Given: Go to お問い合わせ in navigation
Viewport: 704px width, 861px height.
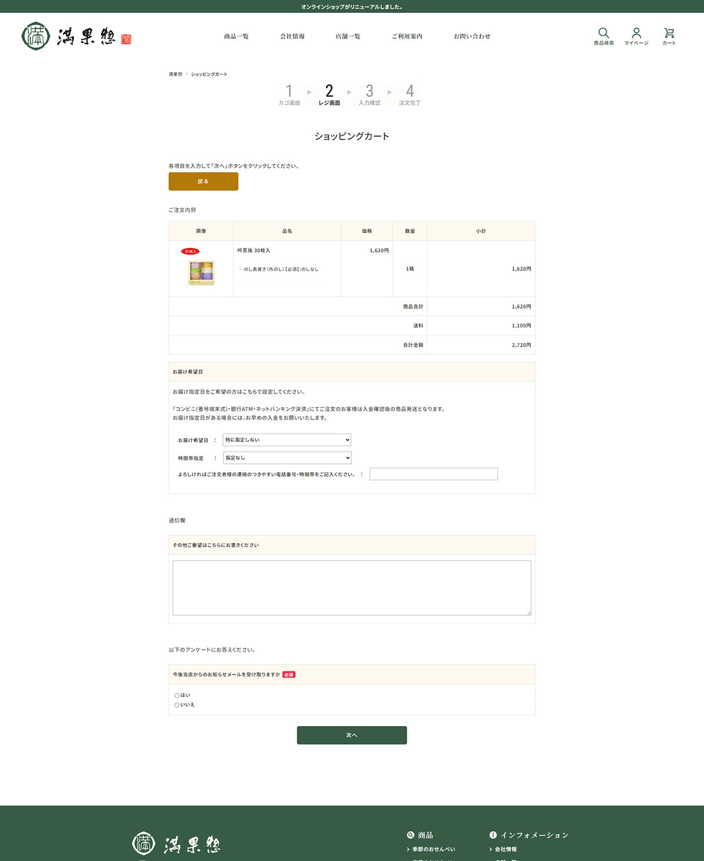Looking at the screenshot, I should coord(472,36).
